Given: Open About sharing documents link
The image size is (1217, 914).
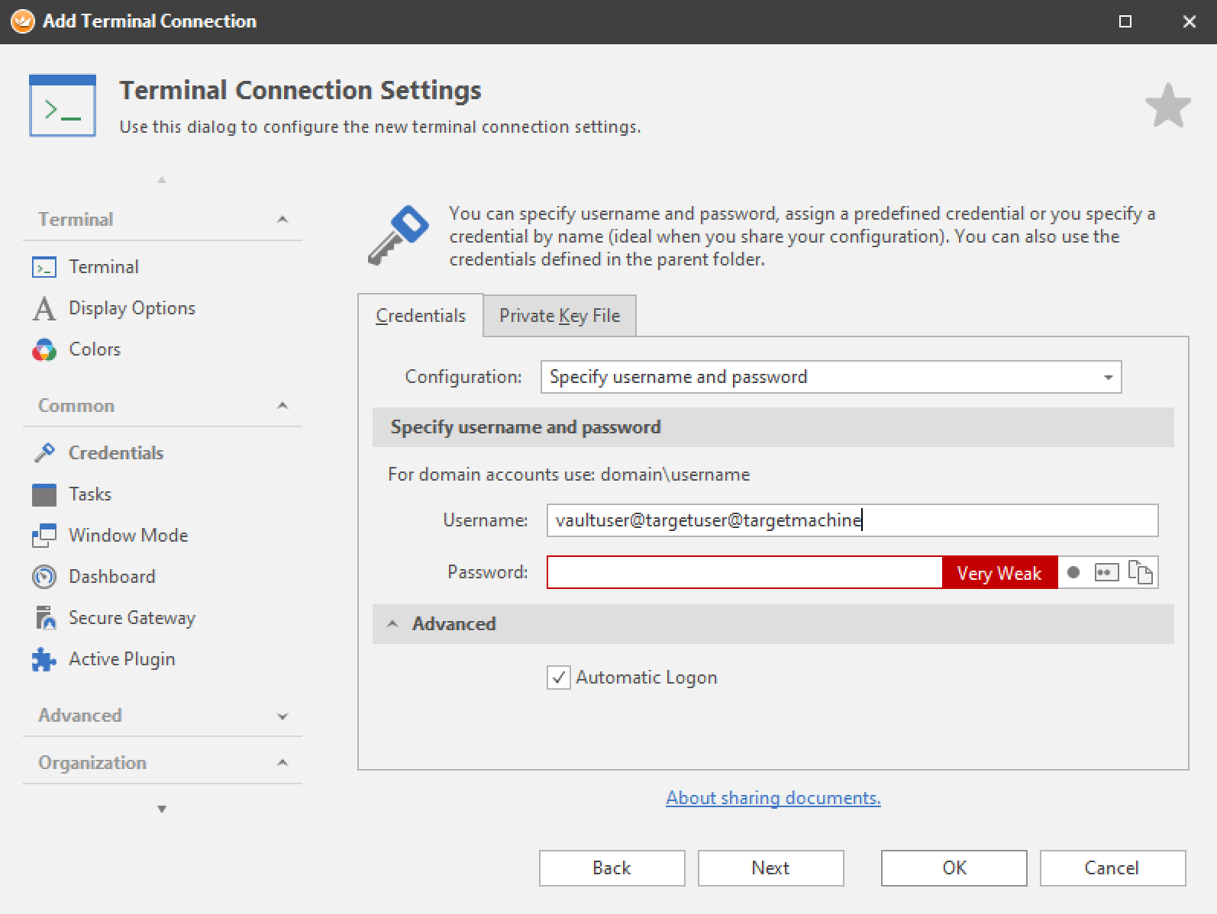Looking at the screenshot, I should pyautogui.click(x=773, y=798).
